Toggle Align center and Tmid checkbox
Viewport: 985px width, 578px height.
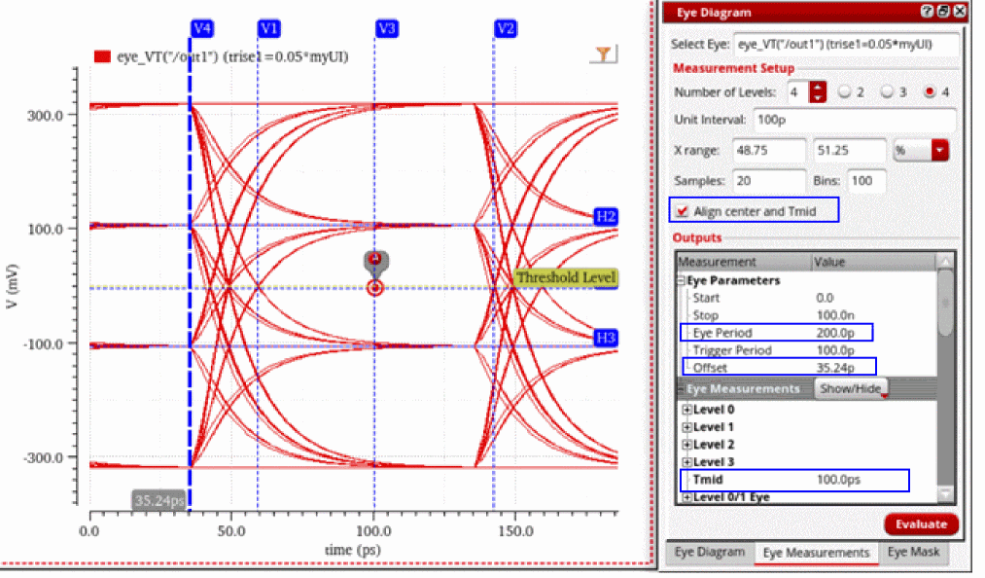[x=683, y=211]
